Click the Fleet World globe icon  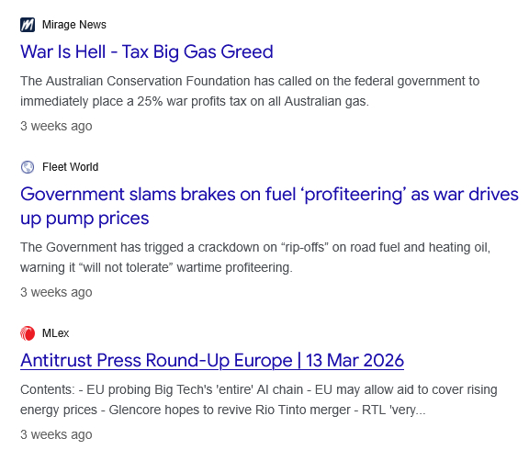[x=28, y=167]
